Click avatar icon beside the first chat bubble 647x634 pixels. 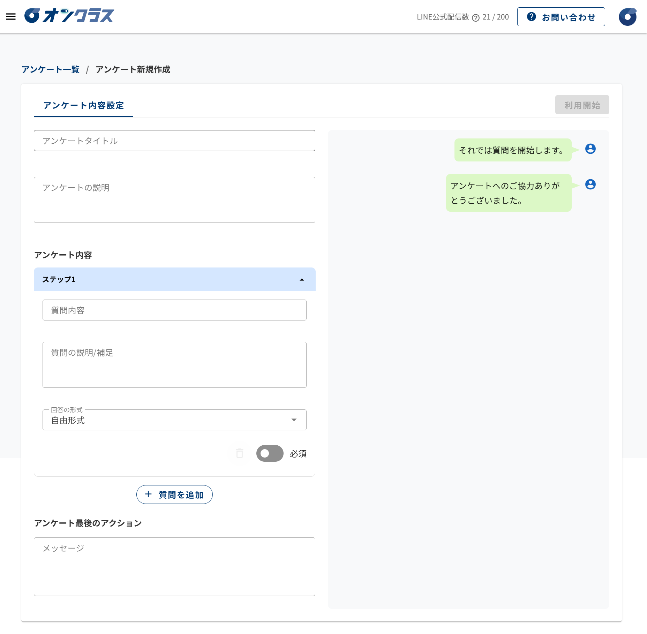[590, 149]
